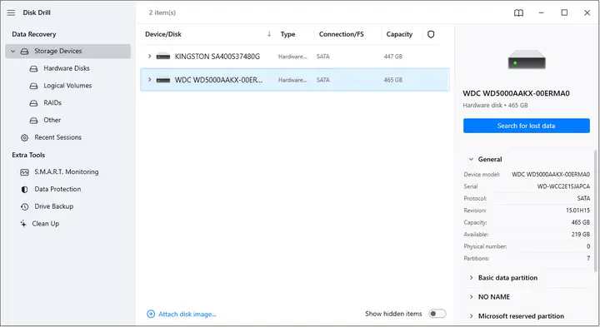The image size is (600, 327).
Task: Click the Logical Volumes icon
Action: pos(33,86)
